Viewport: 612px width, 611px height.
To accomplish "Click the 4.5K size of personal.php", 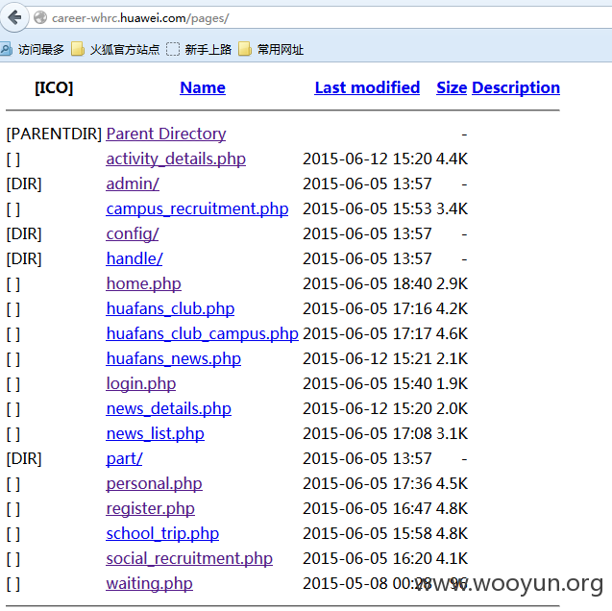I will [452, 483].
